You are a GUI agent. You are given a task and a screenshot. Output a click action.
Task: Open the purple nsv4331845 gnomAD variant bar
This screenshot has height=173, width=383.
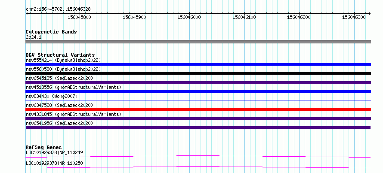click(198, 118)
